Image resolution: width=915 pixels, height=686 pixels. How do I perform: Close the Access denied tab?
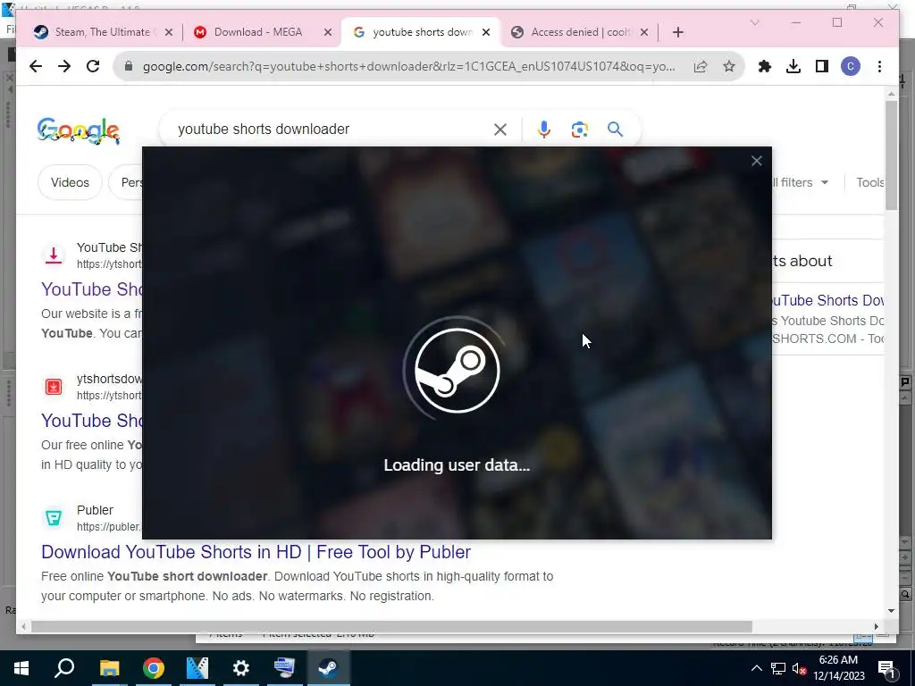[644, 33]
